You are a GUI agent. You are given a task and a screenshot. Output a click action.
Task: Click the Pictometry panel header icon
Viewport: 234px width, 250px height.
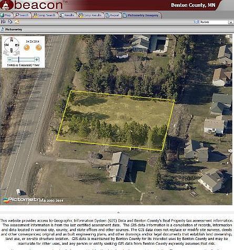[2, 29]
